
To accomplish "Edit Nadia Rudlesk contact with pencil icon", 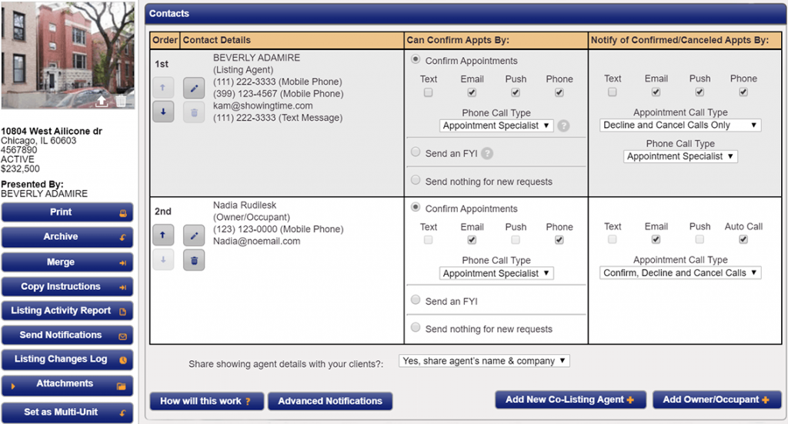I will point(194,235).
